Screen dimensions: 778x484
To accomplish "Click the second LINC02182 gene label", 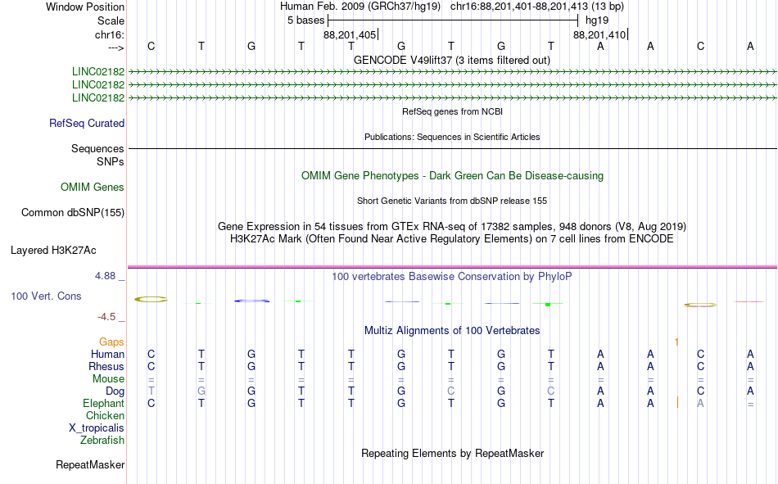I will pyautogui.click(x=98, y=84).
